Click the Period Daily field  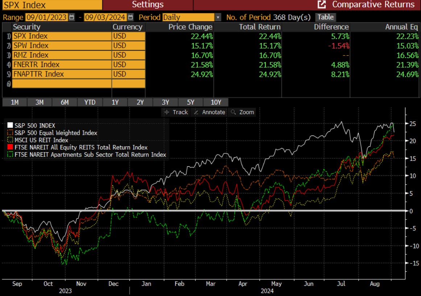coord(189,17)
